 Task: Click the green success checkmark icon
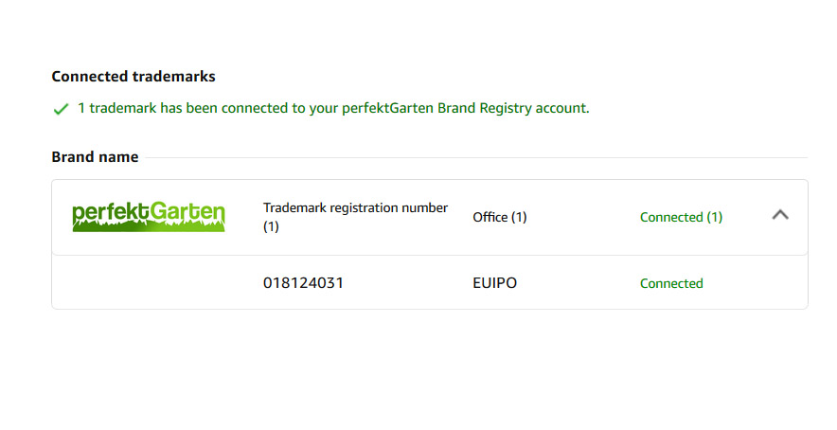[x=61, y=109]
